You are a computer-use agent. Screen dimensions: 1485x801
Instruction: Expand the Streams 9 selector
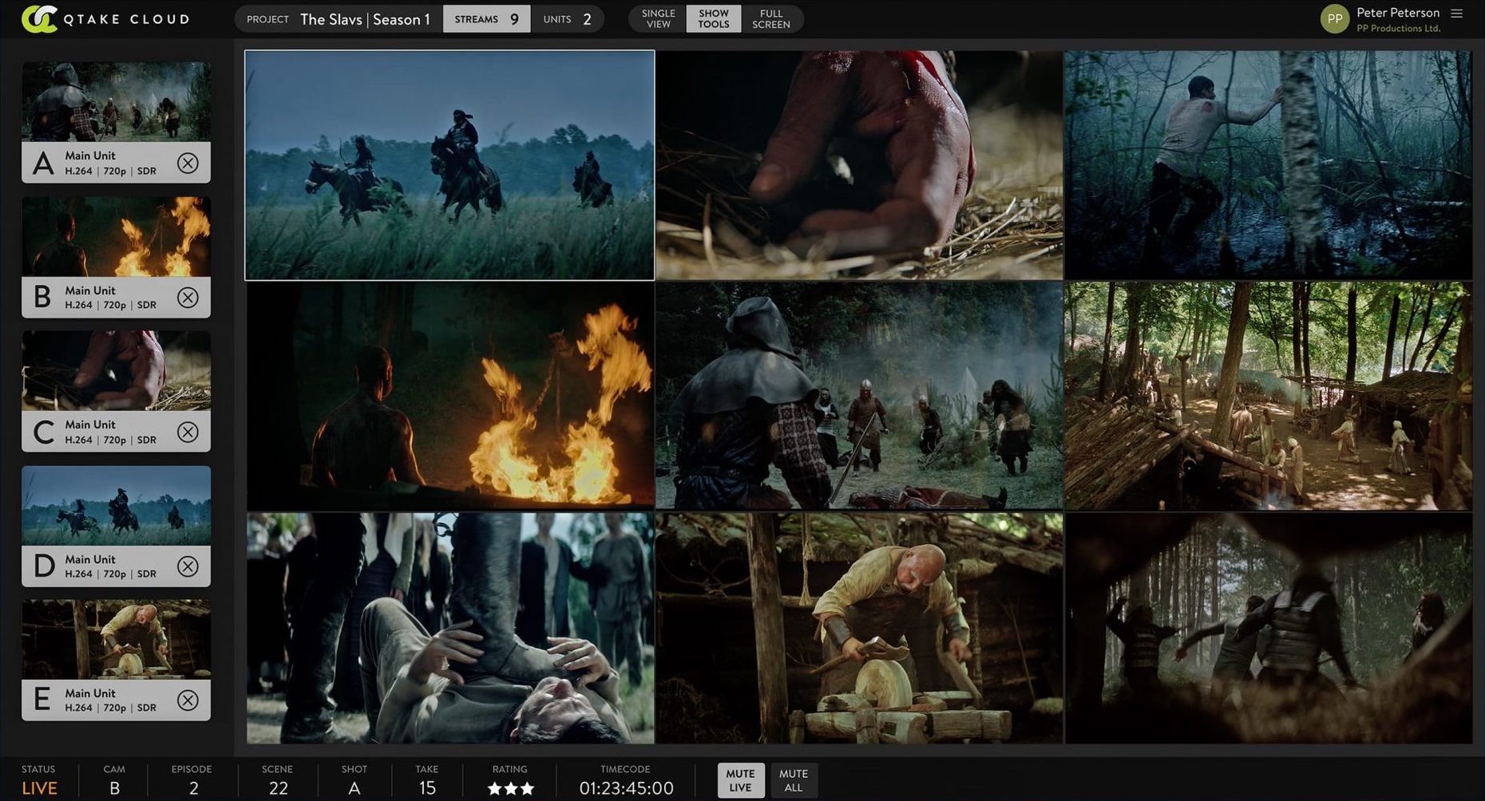coord(486,19)
